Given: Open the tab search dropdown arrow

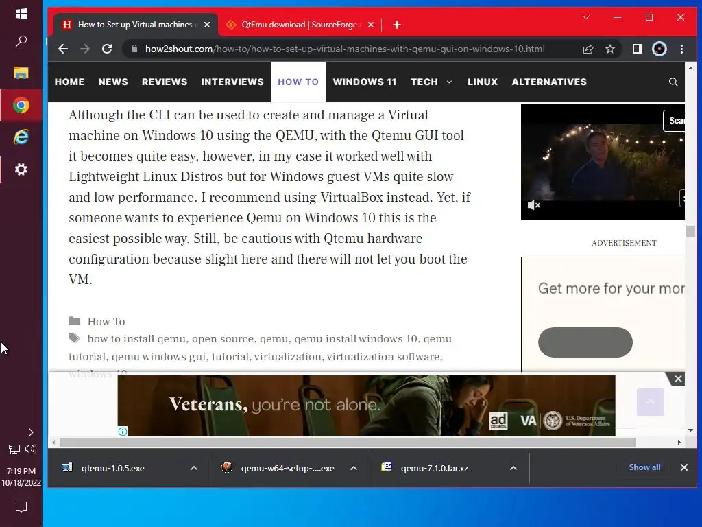Looking at the screenshot, I should coord(586,17).
